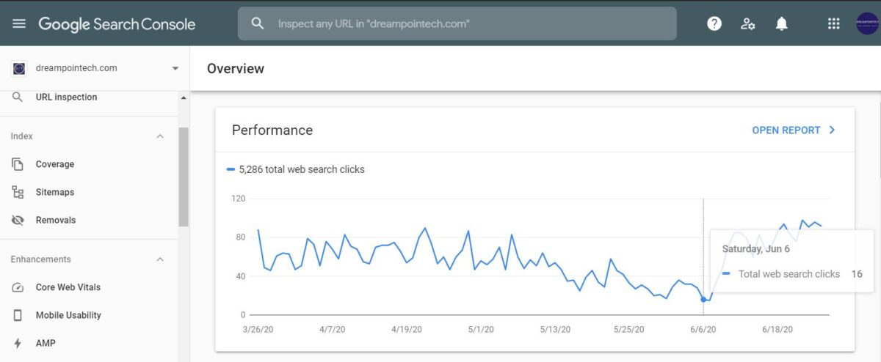Screen dimensions: 881x362
Task: View notifications bell icon
Action: click(x=782, y=23)
